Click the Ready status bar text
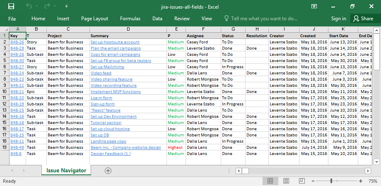The height and width of the screenshot is (186, 381). (x=9, y=181)
